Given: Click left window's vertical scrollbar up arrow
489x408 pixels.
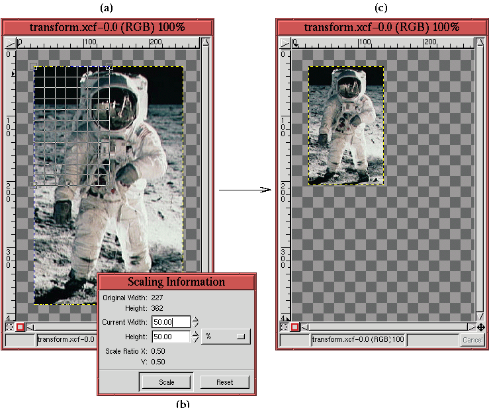Looking at the screenshot, I should coord(206,43).
